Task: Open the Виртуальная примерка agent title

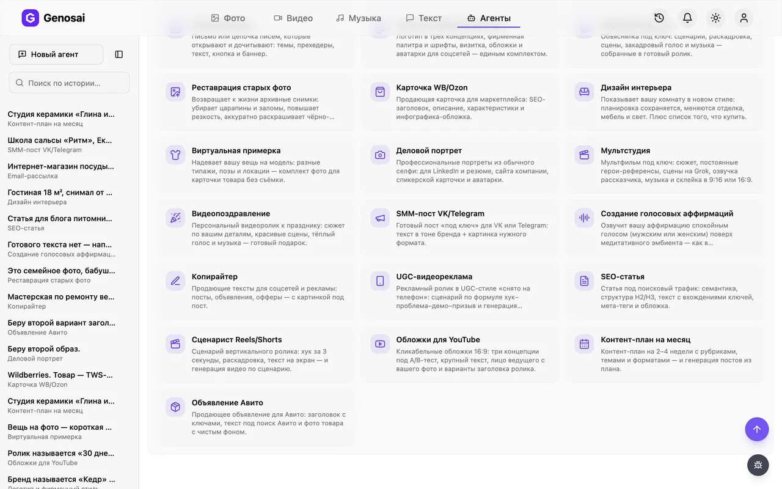Action: tap(236, 150)
